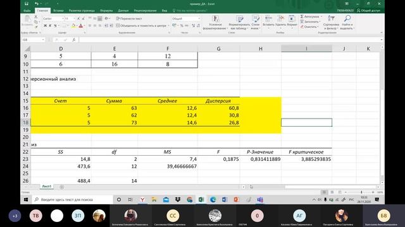Click the Dropbox icon in taskbar
Viewport: 405px width, 227px height.
[178, 199]
